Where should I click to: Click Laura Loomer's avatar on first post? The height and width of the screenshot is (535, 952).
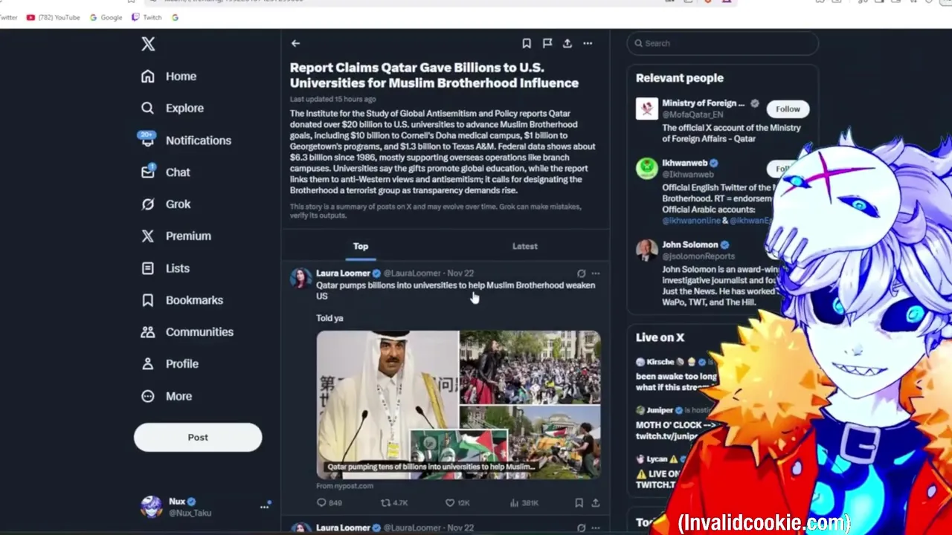[300, 279]
